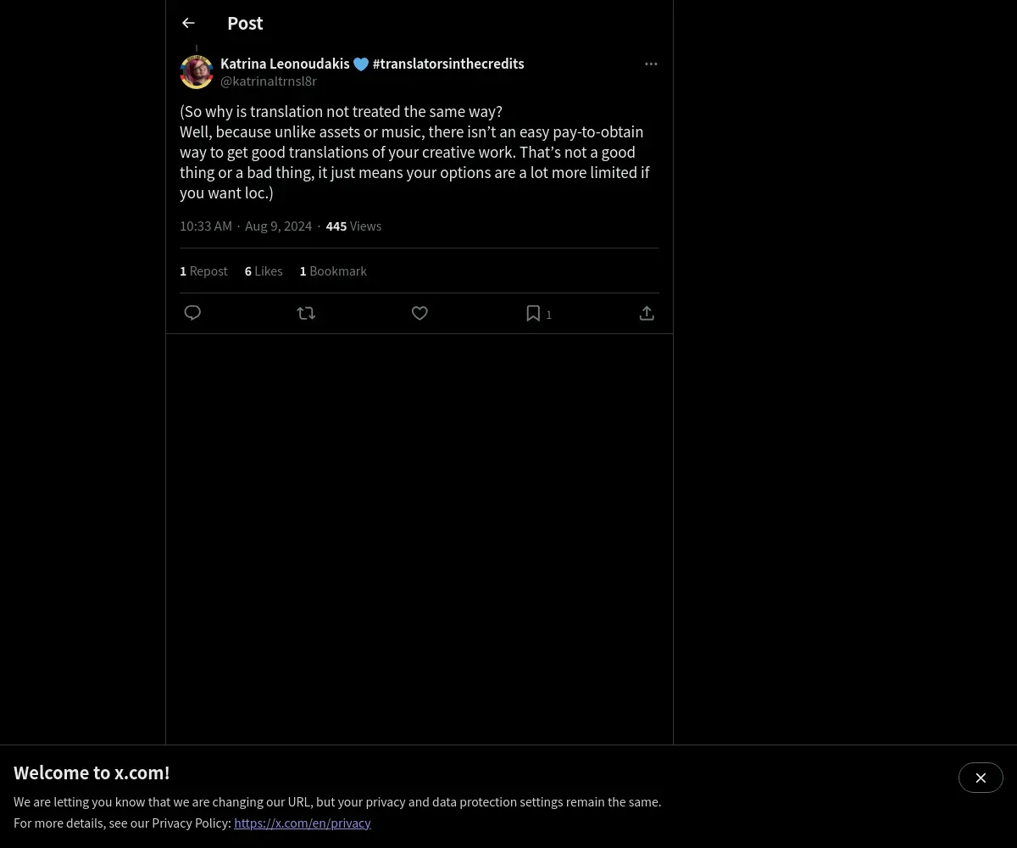Viewport: 1017px width, 848px height.
Task: View the 1 Repost list
Action: click(203, 271)
